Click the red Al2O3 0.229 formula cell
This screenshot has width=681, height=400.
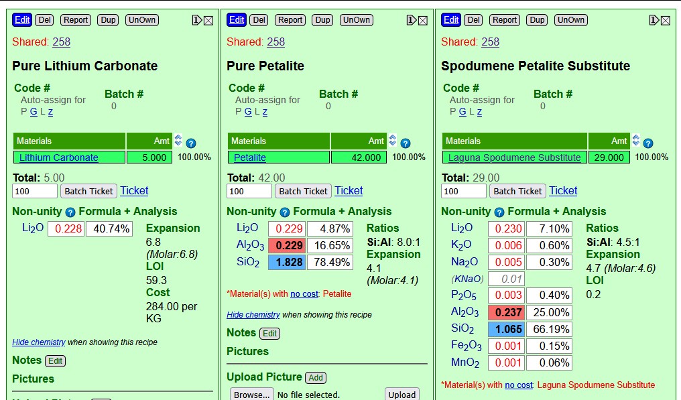click(287, 245)
